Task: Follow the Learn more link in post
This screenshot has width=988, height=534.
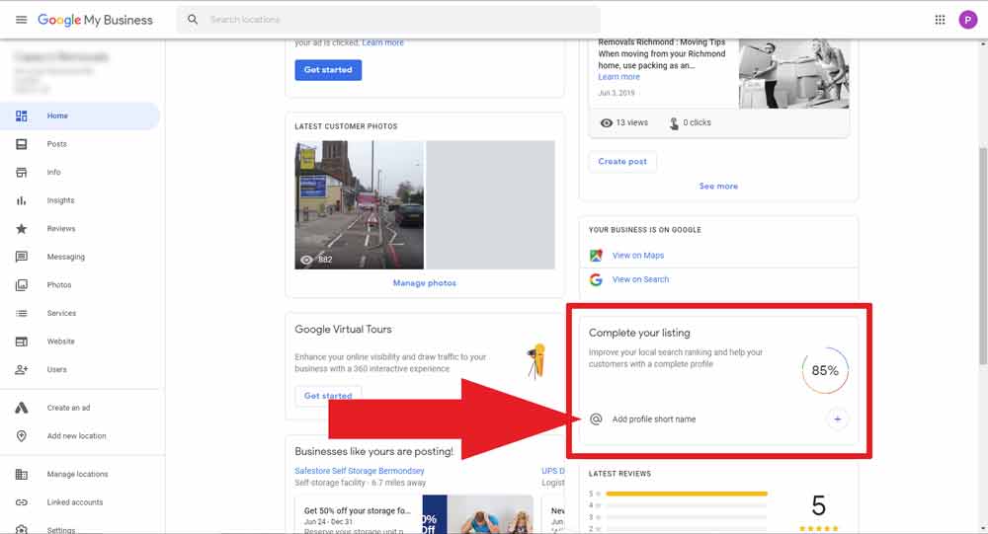Action: point(618,77)
